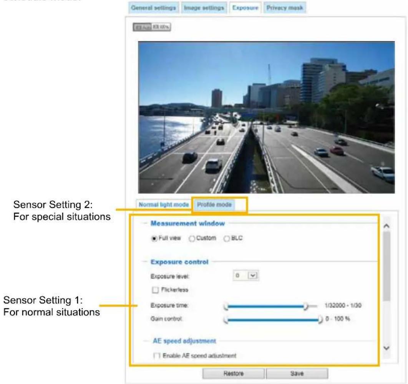Switch to Normal light mode tab

pos(164,204)
